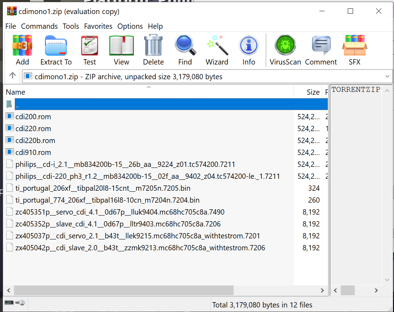Select file cdi220b.rom
This screenshot has width=394, height=312.
tap(35, 140)
